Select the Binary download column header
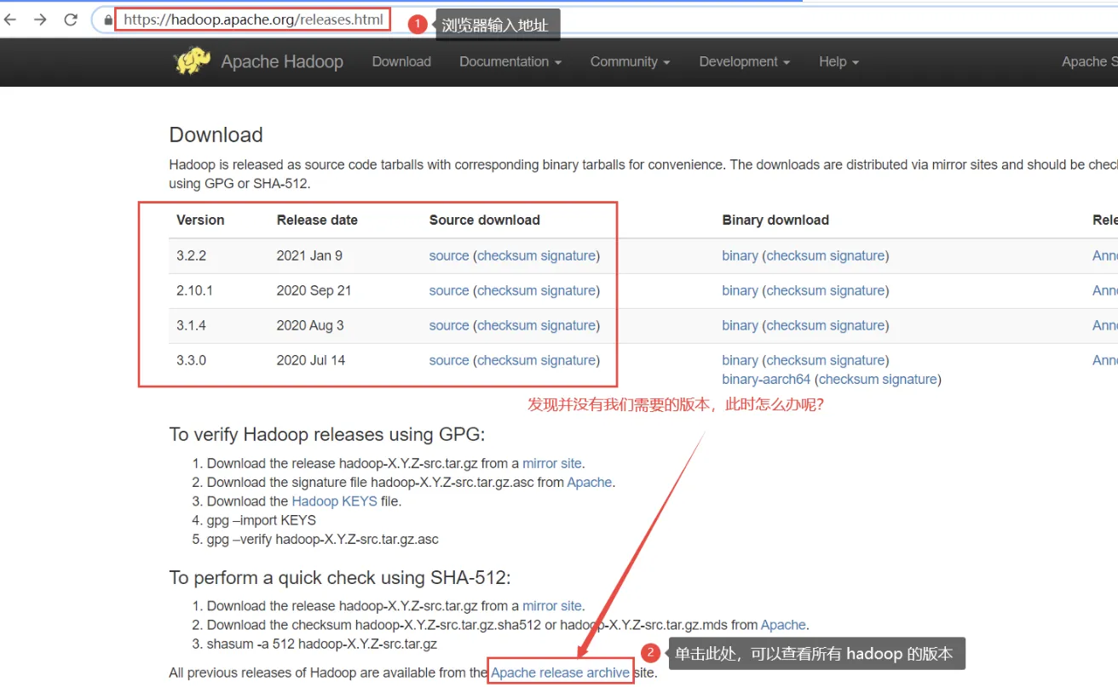1118x687 pixels. click(775, 220)
